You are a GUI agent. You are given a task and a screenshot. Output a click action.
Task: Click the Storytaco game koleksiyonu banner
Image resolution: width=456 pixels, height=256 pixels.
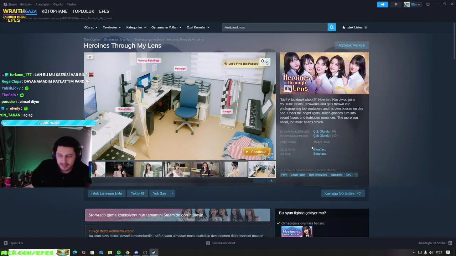pos(177,215)
